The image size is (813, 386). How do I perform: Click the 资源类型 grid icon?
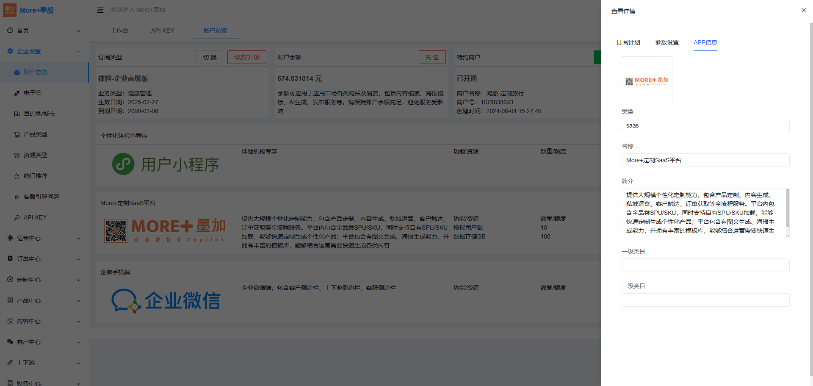tap(17, 156)
